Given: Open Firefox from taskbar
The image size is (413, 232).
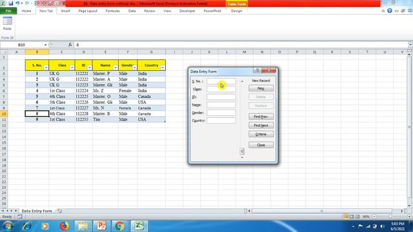Looking at the screenshot, I should (x=64, y=226).
